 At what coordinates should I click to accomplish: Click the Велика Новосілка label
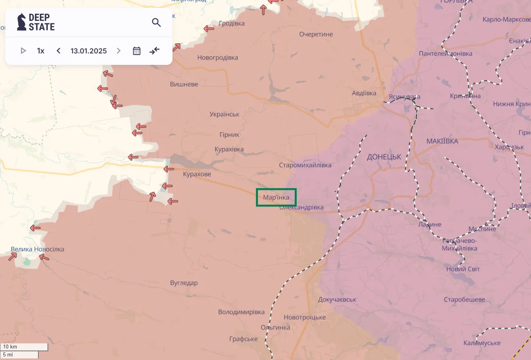(x=37, y=249)
